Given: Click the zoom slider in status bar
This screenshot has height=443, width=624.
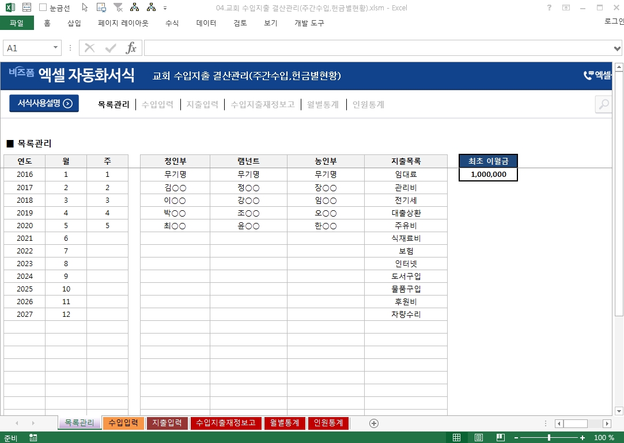Looking at the screenshot, I should coord(549,438).
